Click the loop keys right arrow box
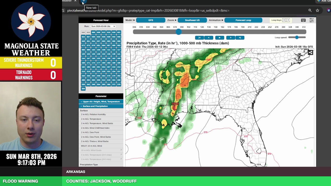The image size is (331, 186). click(x=288, y=20)
